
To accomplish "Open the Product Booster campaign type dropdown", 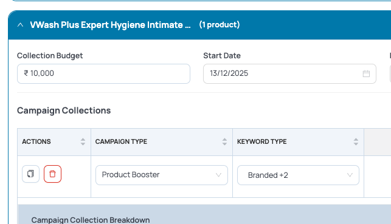I will pos(162,175).
